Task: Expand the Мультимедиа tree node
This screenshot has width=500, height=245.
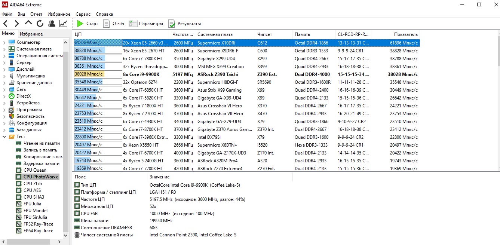Action: (4, 76)
